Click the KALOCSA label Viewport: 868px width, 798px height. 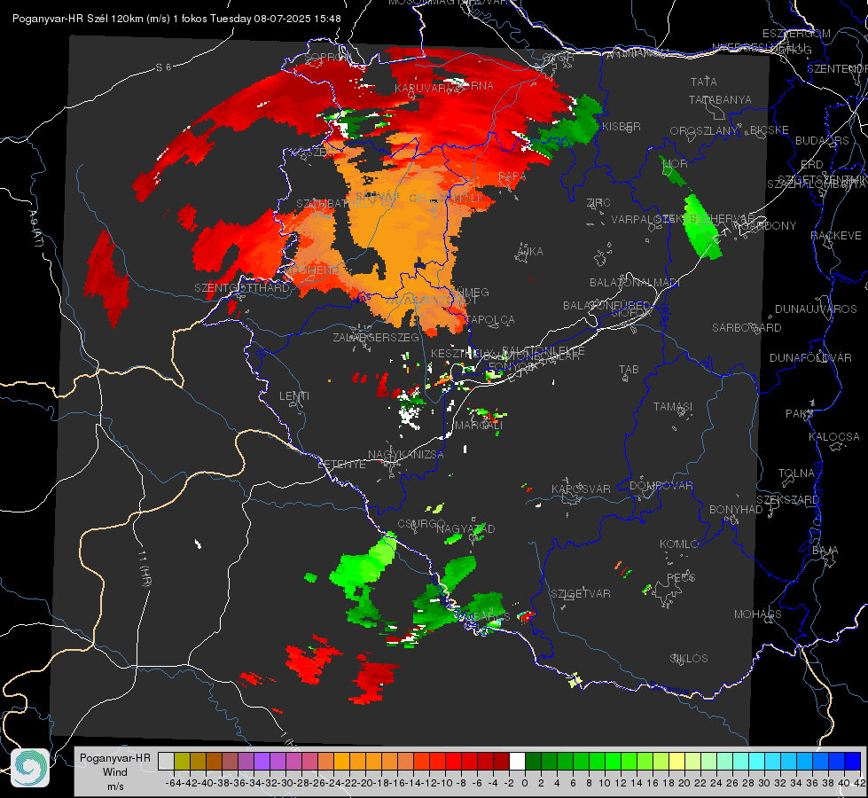[x=834, y=437]
